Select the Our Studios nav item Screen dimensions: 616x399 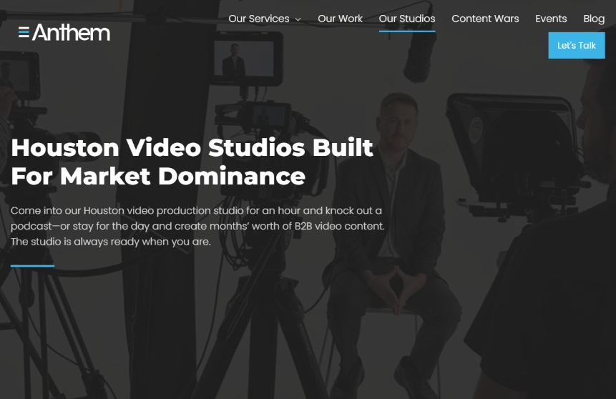click(406, 19)
